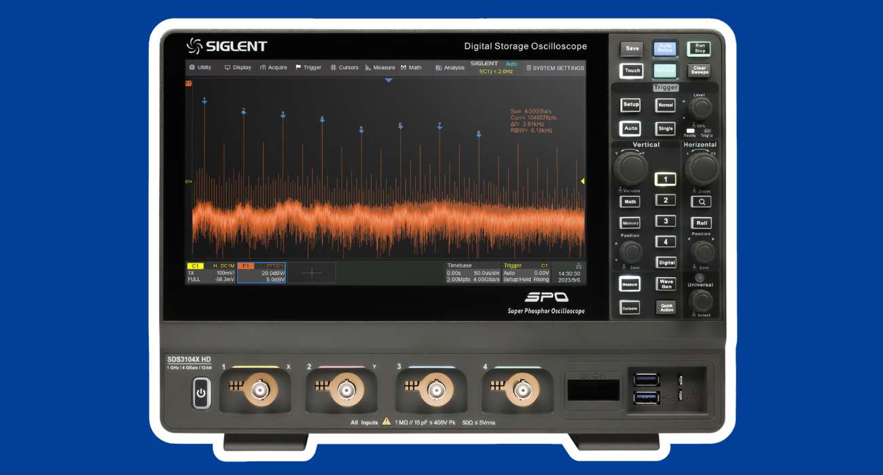
Task: Select Single trigger mode
Action: tap(666, 128)
